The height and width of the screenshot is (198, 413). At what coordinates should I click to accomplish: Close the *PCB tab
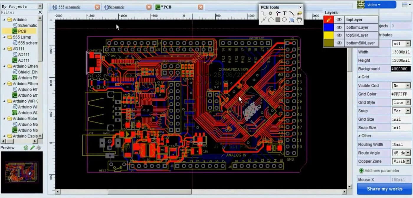tap(201, 7)
